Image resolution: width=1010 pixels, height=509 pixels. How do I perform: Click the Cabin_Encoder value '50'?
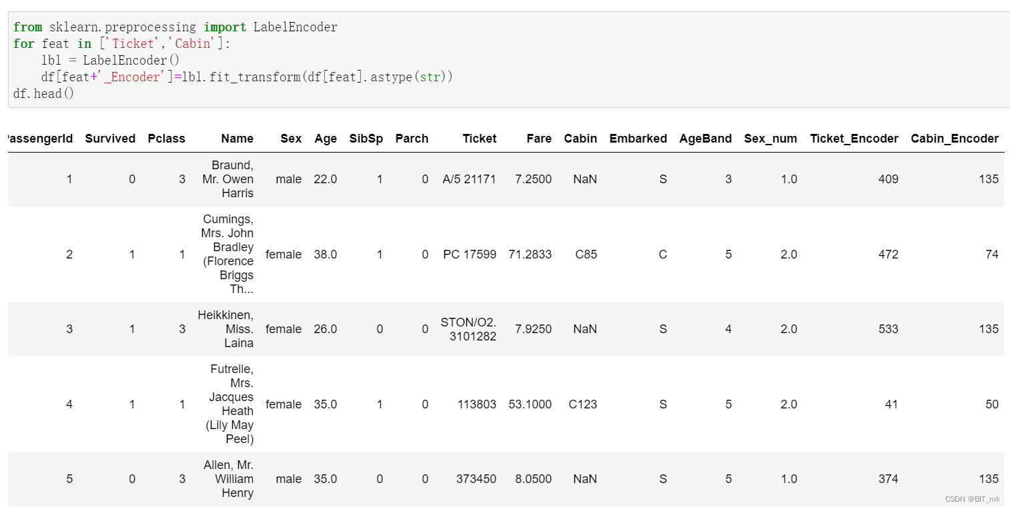tap(992, 404)
